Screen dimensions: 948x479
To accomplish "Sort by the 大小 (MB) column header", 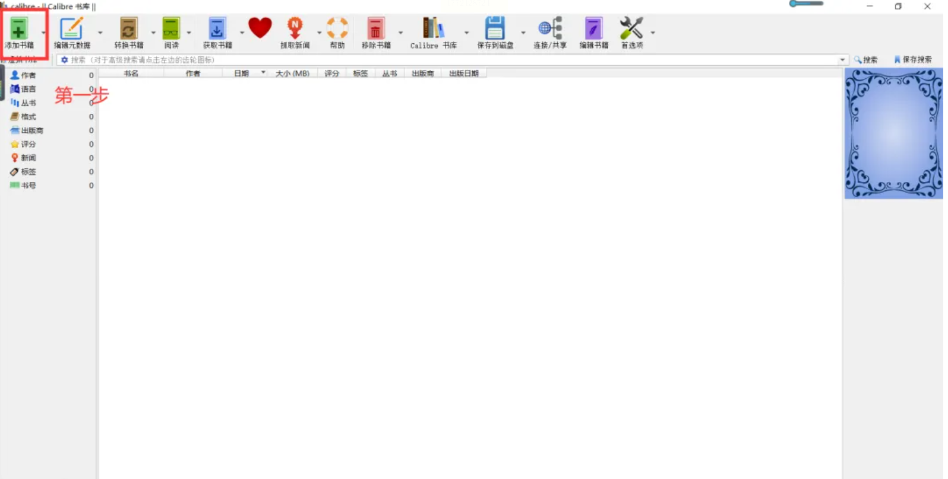I will pos(293,74).
